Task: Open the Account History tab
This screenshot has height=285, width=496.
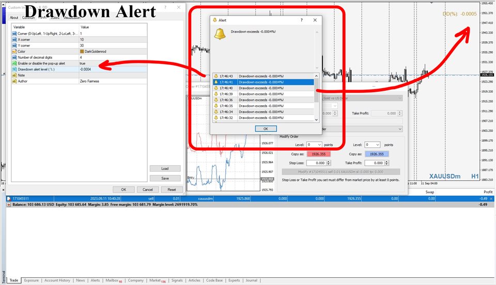Action: pyautogui.click(x=57, y=280)
